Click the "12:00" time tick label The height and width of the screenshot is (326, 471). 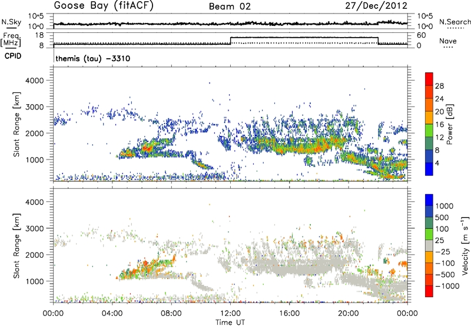coord(230,314)
